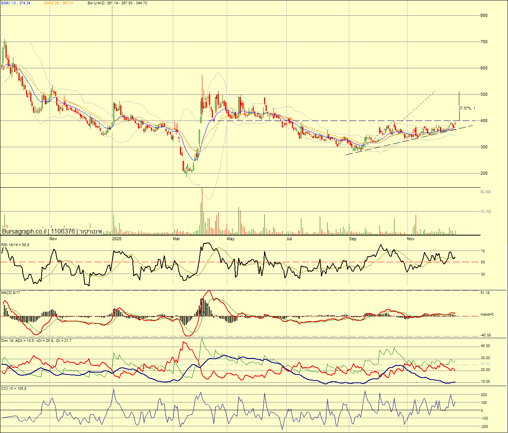Viewport: 508px width, 433px height.
Task: Click the -200 label on the CCI axis
Action: 484,427
